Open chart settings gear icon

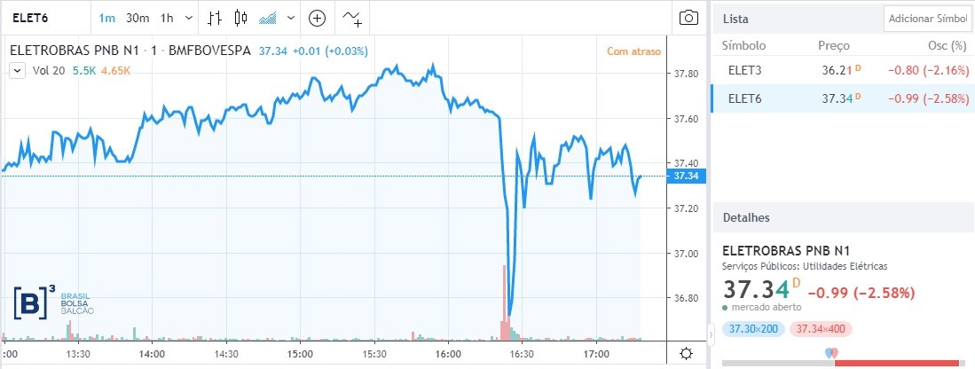(x=686, y=353)
